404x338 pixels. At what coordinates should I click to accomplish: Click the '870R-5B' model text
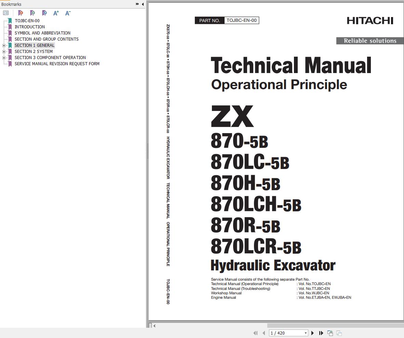(x=245, y=225)
